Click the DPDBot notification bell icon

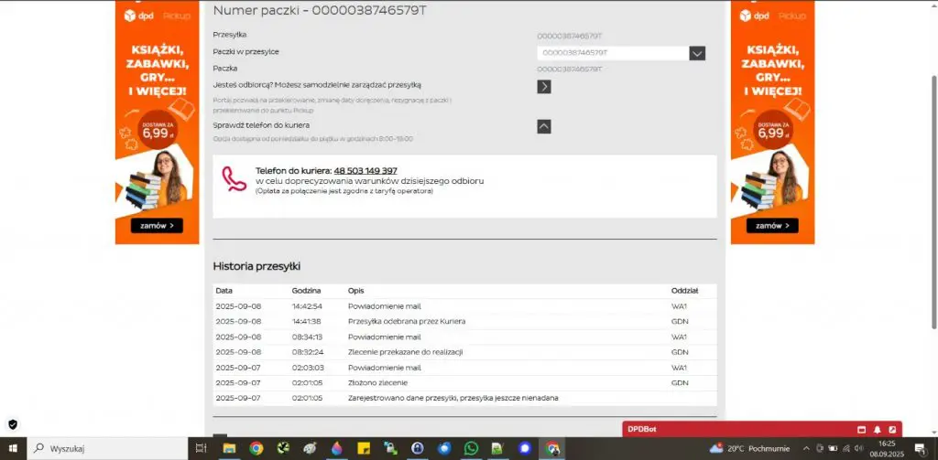[877, 430]
